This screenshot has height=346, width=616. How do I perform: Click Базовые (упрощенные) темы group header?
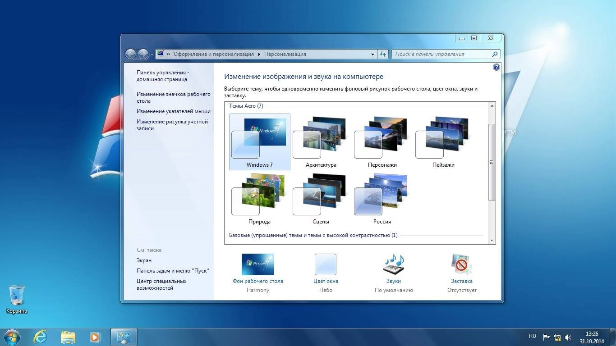pos(313,235)
